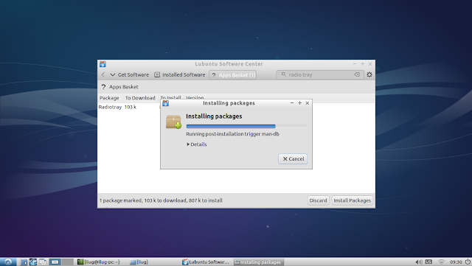The image size is (472, 266).
Task: Click the Software Center titlebar app icon
Action: 103,64
